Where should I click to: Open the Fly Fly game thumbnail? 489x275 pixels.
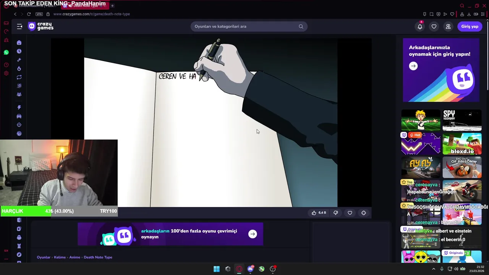click(x=421, y=167)
